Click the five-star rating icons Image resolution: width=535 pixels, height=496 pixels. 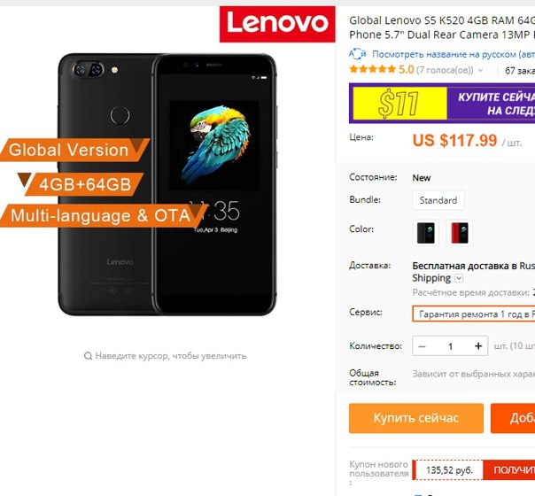[373, 70]
